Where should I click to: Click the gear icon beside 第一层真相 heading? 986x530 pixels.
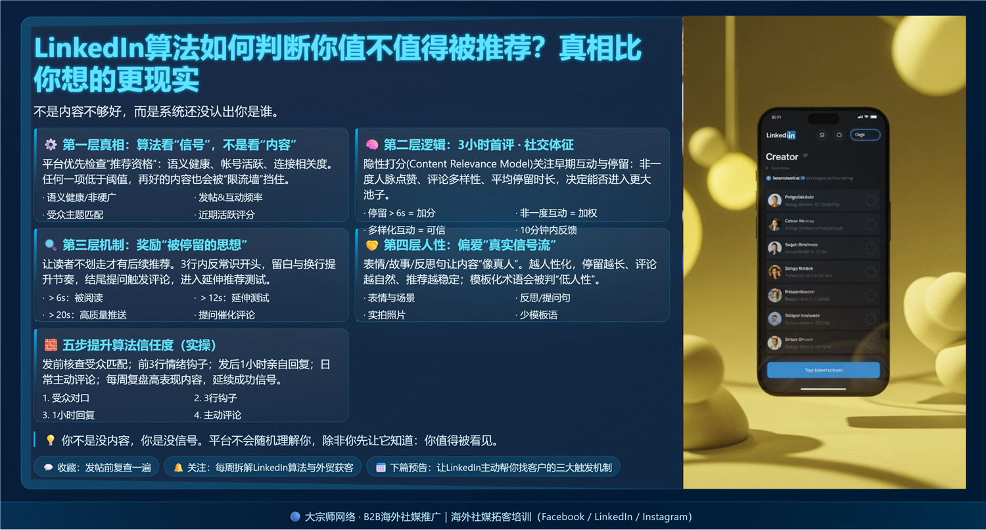(x=50, y=145)
